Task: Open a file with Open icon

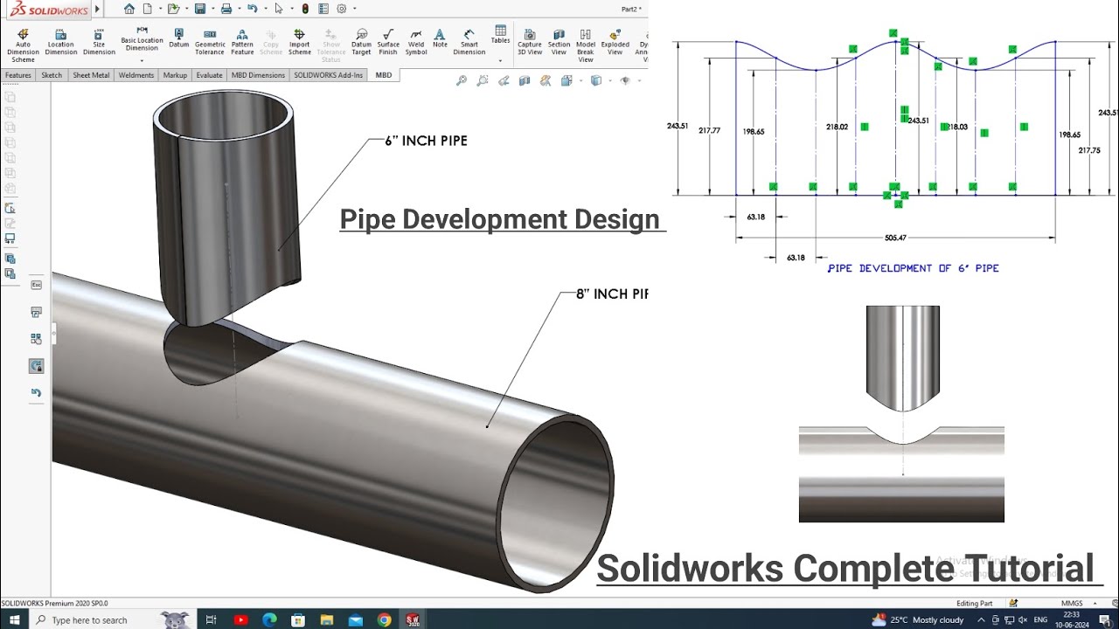Action: [173, 9]
